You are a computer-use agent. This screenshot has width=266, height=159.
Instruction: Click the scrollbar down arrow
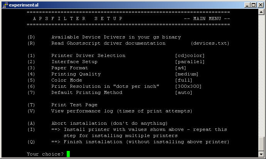261,155
